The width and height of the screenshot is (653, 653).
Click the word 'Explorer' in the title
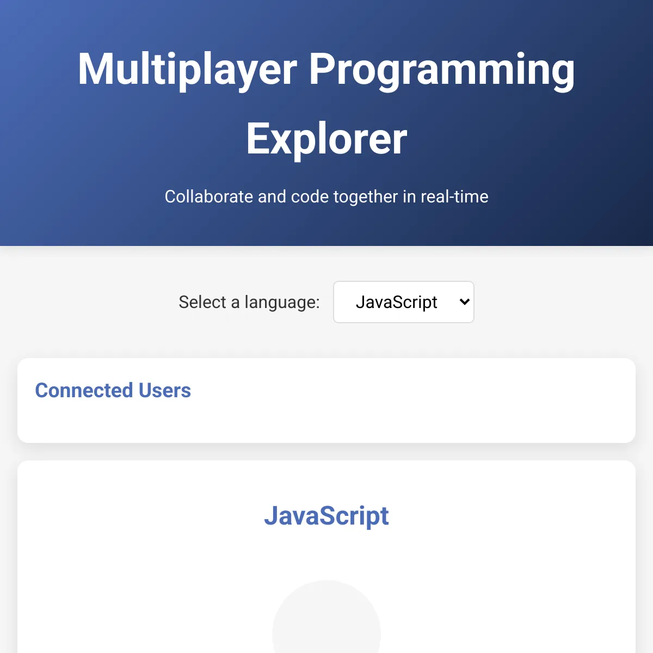coord(326,138)
